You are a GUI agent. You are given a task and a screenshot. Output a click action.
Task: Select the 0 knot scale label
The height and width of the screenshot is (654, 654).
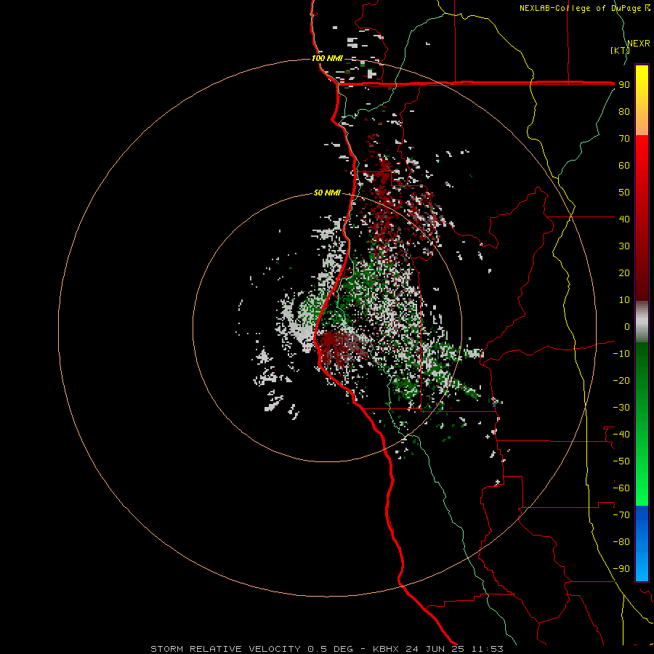627,326
